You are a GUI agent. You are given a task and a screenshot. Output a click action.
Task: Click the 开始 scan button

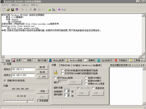pos(43,91)
